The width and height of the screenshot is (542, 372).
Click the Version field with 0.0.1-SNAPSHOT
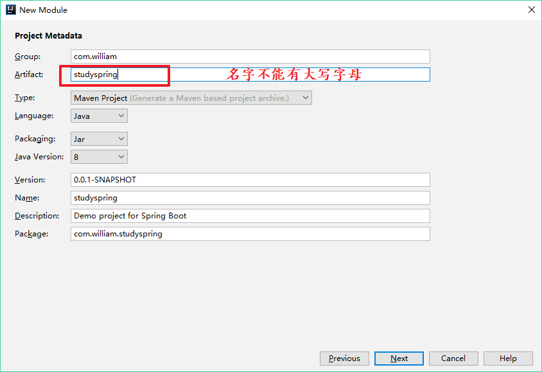click(x=250, y=180)
